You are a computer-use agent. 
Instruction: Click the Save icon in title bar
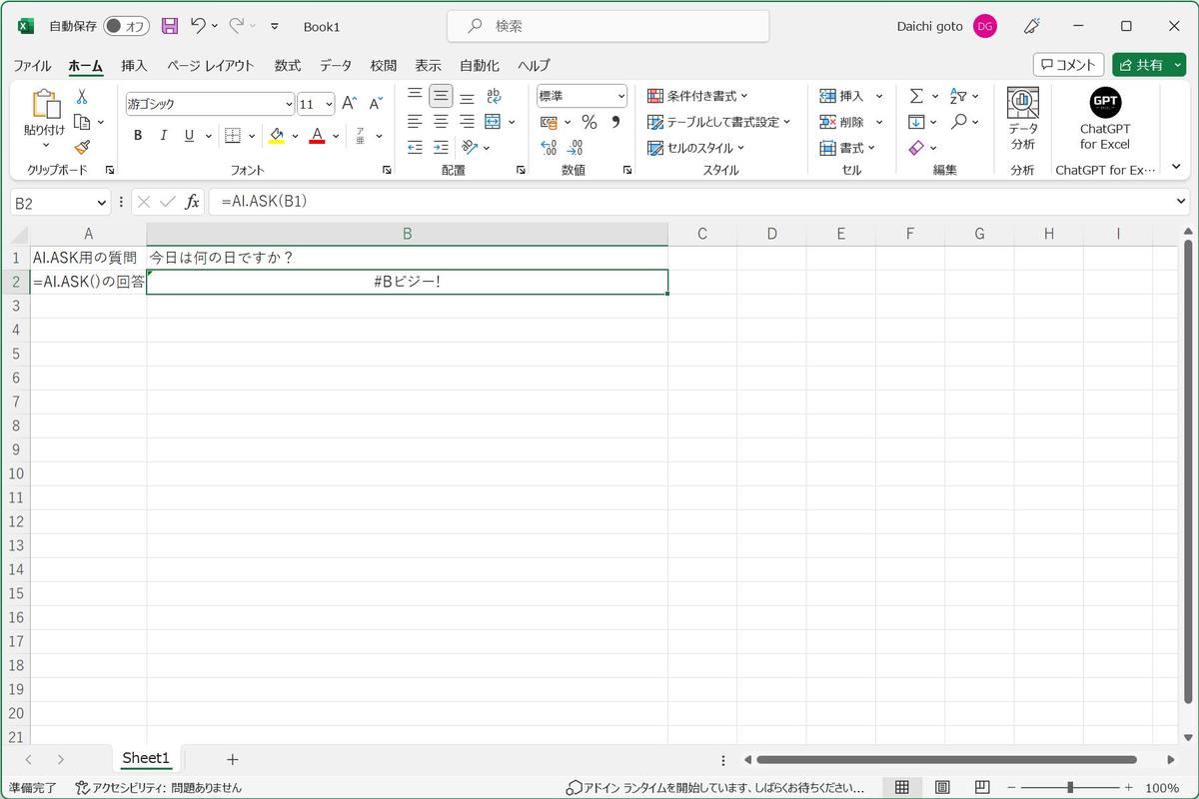pyautogui.click(x=170, y=26)
